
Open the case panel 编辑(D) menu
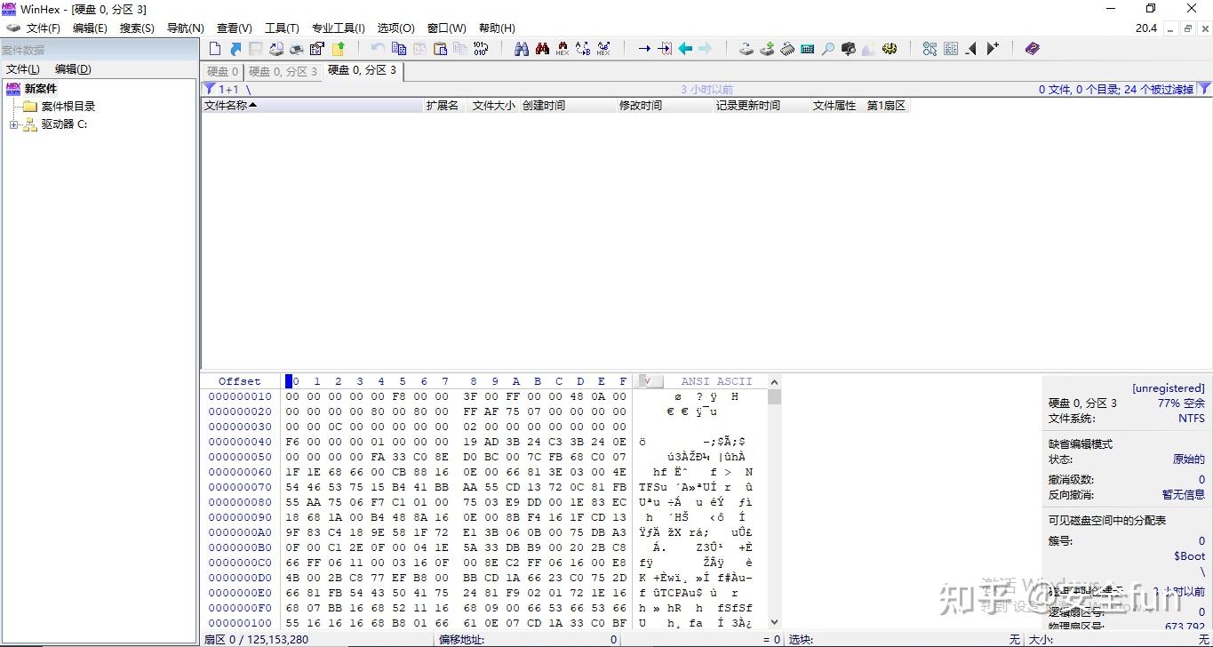(x=73, y=69)
